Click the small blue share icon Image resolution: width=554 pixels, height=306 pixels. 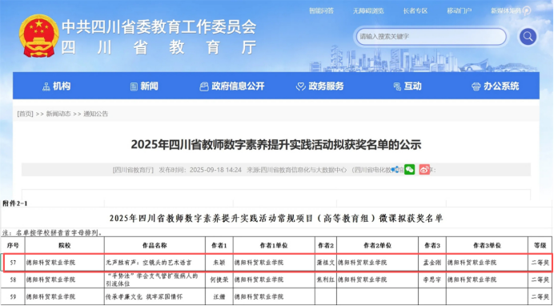(395, 169)
